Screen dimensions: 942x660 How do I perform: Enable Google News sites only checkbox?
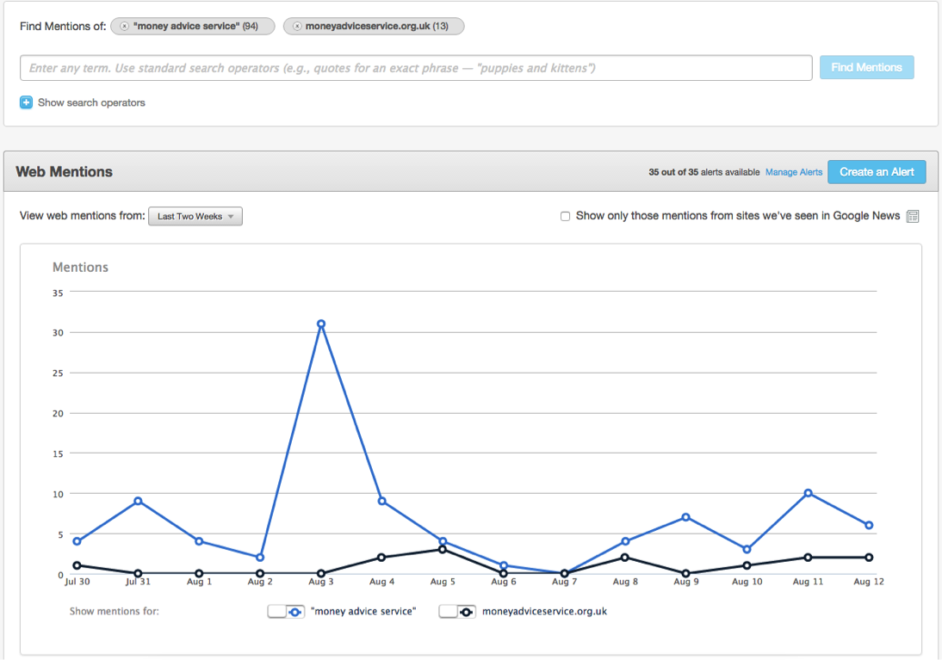pos(566,216)
